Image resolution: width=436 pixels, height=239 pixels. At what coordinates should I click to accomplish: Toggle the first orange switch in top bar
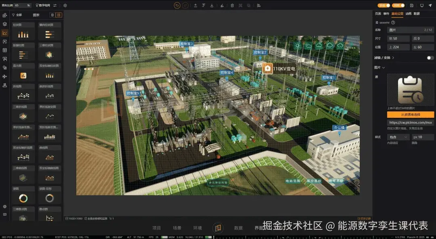point(384,5)
